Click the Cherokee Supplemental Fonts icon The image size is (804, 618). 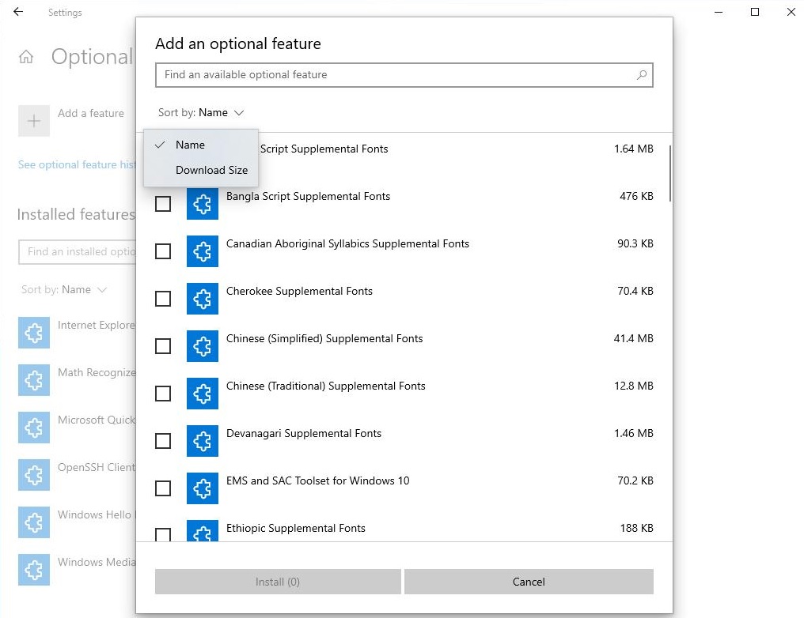(203, 299)
